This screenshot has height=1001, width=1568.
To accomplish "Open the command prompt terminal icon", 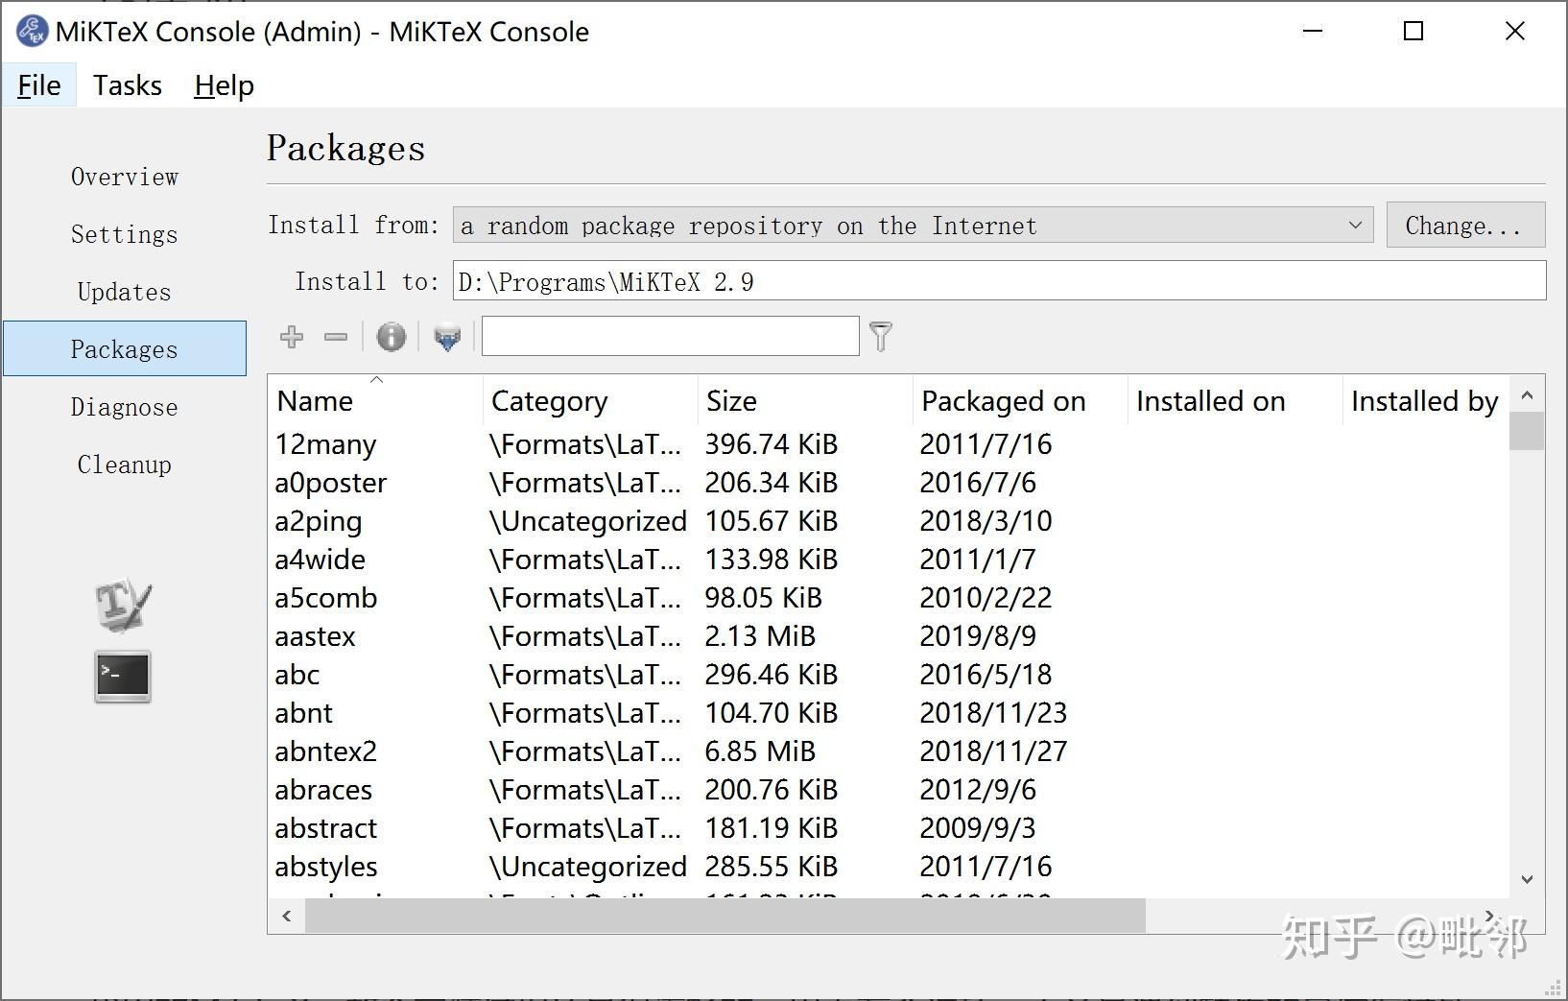I will coord(123,677).
